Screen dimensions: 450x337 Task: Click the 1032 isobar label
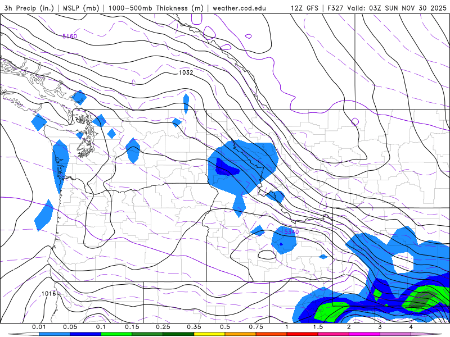[x=186, y=72]
